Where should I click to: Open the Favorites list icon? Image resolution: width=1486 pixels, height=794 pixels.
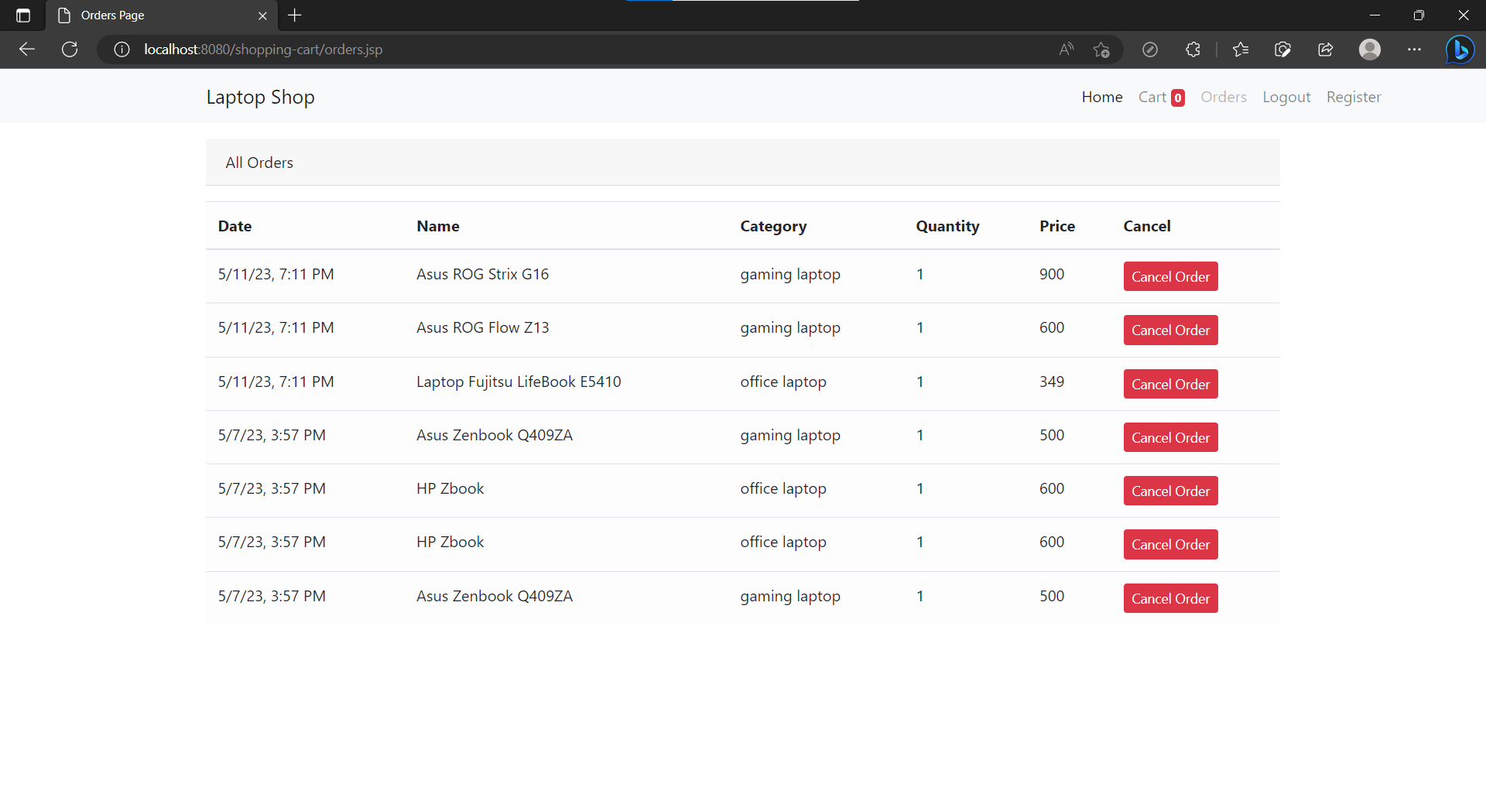(x=1241, y=50)
